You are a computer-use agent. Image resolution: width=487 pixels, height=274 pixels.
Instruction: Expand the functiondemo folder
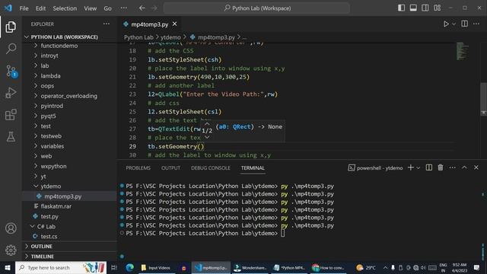pos(69,46)
